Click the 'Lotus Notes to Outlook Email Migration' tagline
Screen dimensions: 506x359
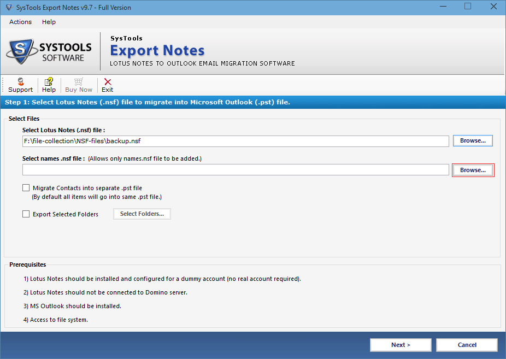click(202, 63)
